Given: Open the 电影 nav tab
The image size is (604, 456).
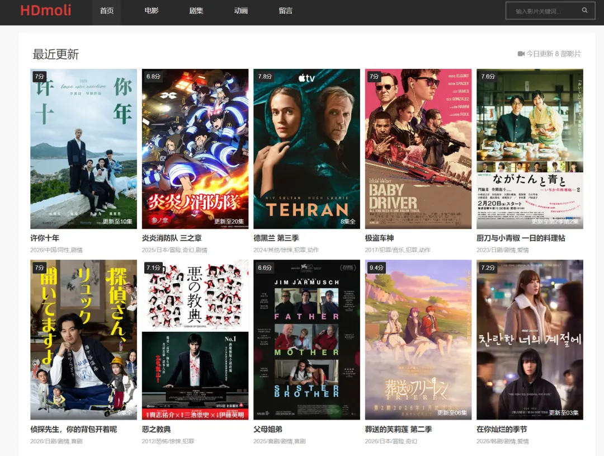Looking at the screenshot, I should 152,11.
